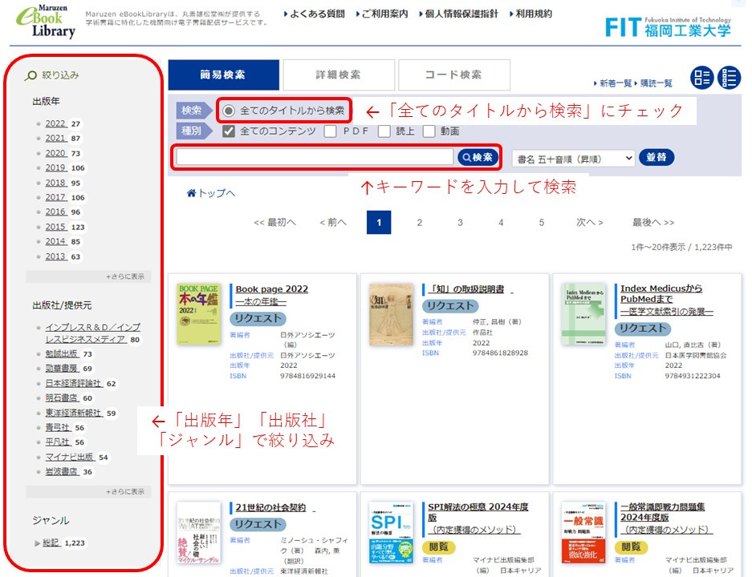Filter by publication year 2022
Viewport: 752px width, 577px height.
point(55,124)
